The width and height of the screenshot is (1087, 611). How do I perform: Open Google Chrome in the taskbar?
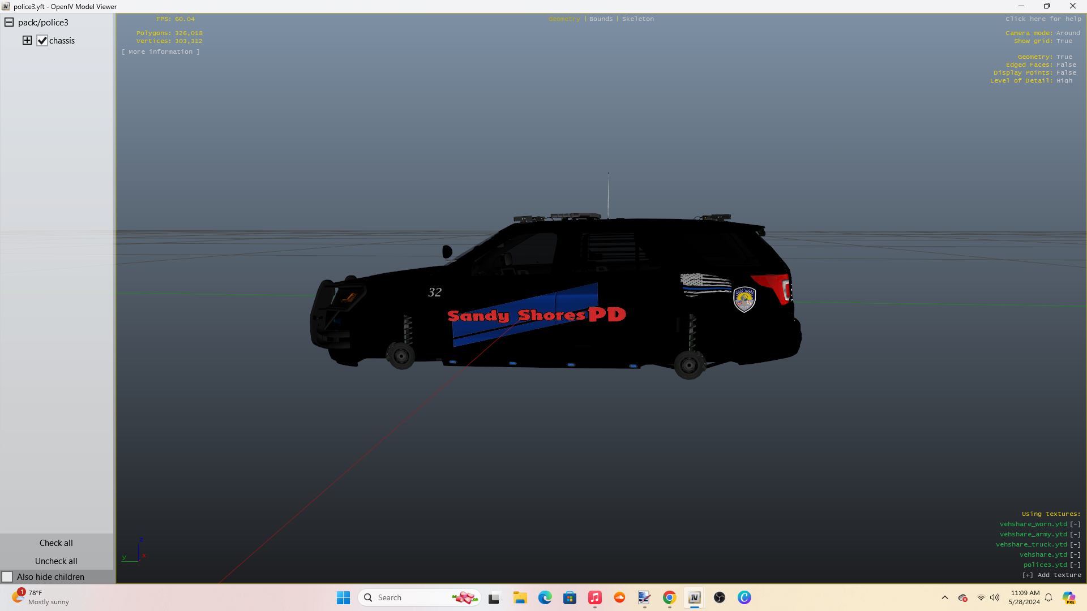(669, 597)
